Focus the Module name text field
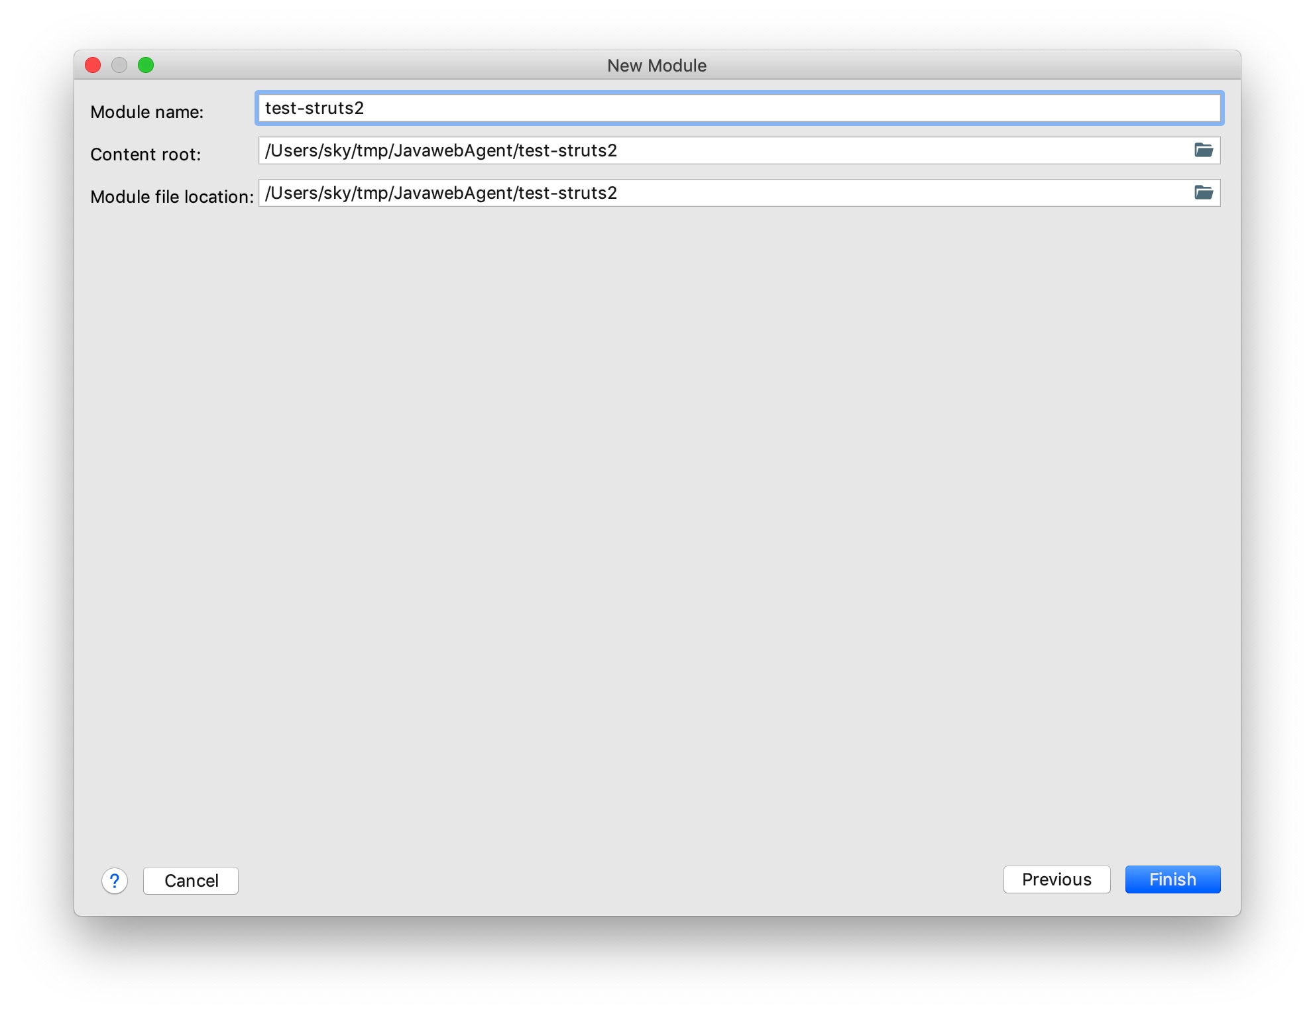The image size is (1315, 1014). pyautogui.click(x=738, y=108)
